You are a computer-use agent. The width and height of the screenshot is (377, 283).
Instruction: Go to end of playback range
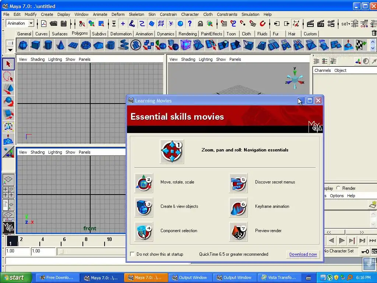[373, 240]
